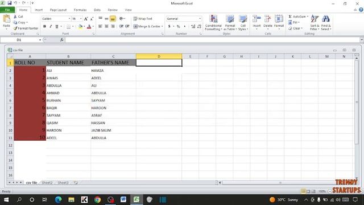
Task: Open Cell Styles gallery
Action: click(x=243, y=23)
